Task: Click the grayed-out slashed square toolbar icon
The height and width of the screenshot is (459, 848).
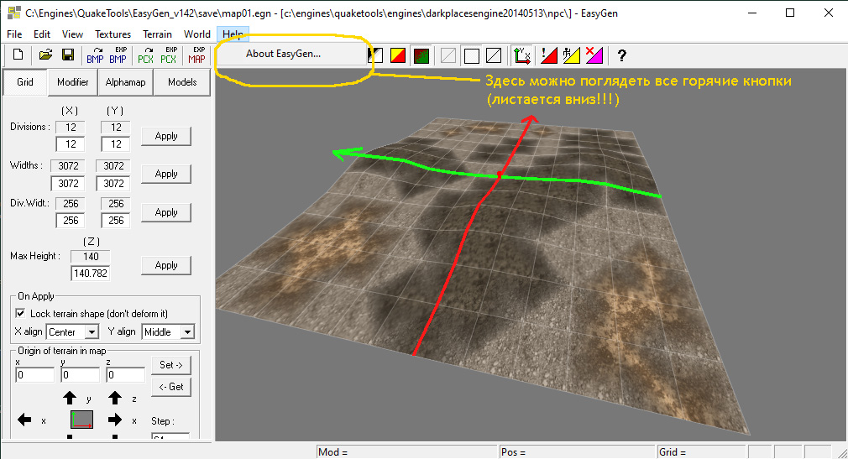Action: pos(448,55)
